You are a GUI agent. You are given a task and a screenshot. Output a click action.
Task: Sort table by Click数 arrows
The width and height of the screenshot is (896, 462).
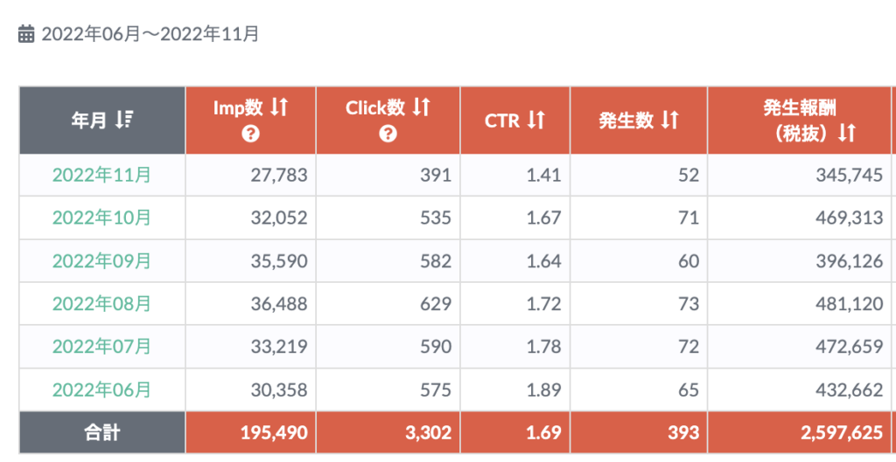(x=421, y=107)
